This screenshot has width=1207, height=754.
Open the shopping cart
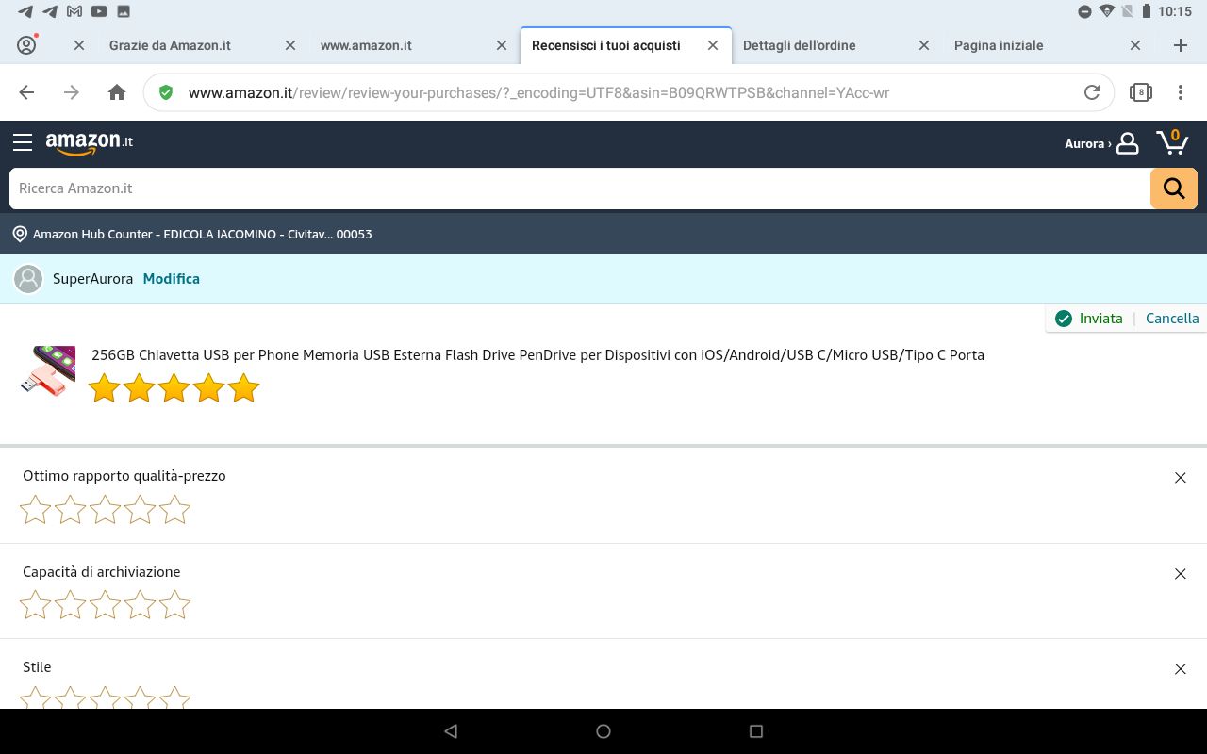pyautogui.click(x=1172, y=142)
